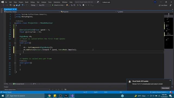
Task: Click the green Start play icon
Action: pyautogui.click(x=53, y=5)
